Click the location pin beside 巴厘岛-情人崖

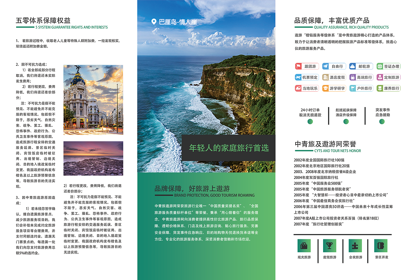[154, 22]
